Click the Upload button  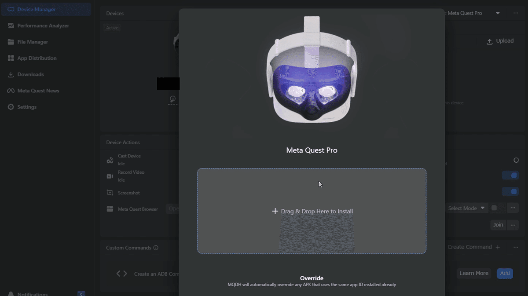500,41
